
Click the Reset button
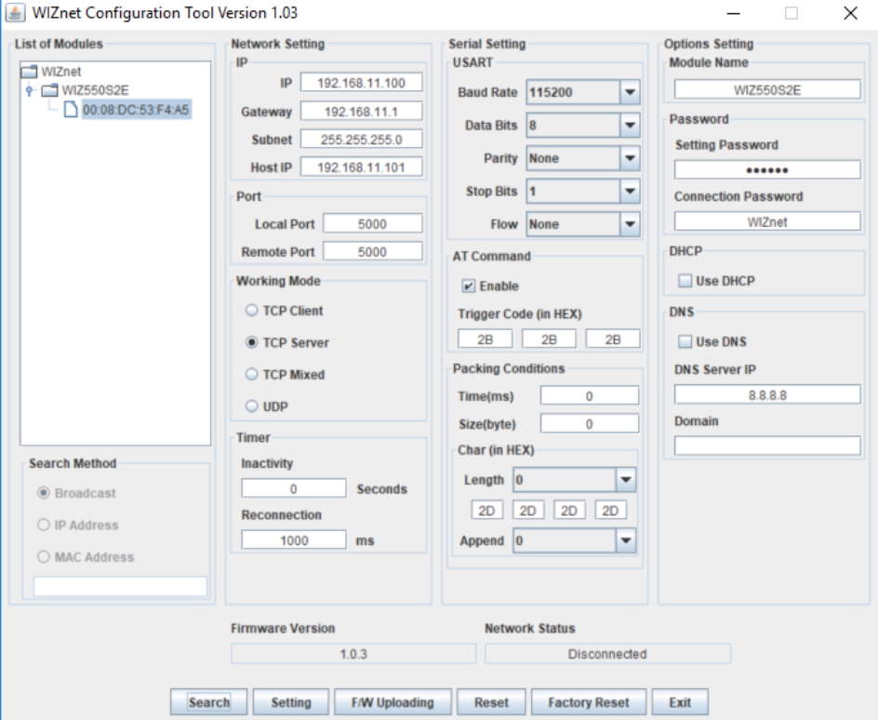491,702
